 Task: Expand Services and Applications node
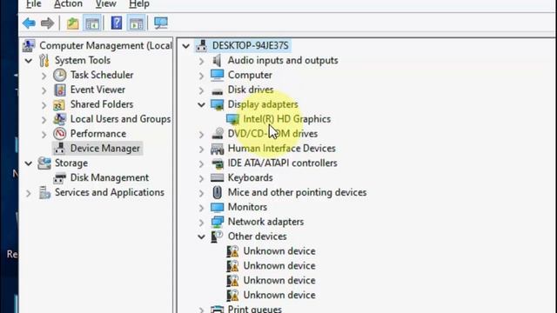28,193
